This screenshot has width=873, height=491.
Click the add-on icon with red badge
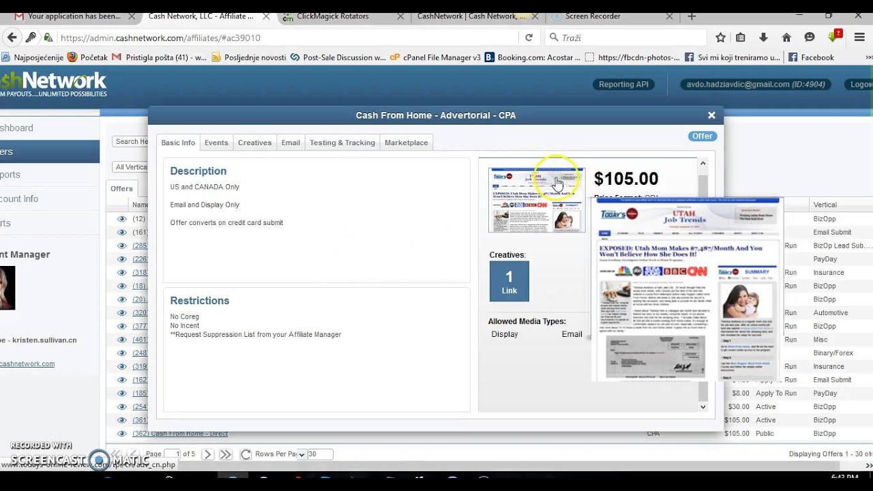pos(834,35)
